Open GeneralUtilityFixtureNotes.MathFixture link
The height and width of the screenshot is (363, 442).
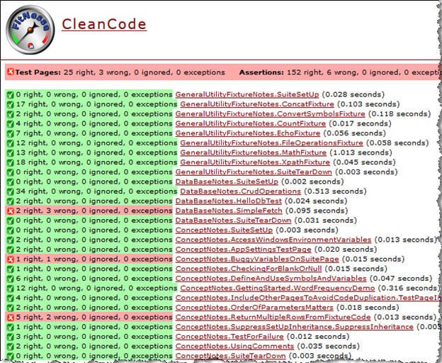click(253, 152)
